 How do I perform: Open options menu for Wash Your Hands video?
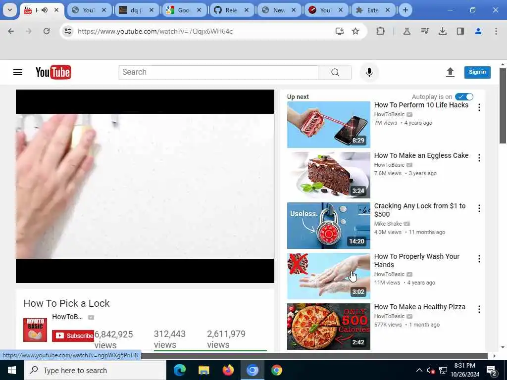(479, 258)
